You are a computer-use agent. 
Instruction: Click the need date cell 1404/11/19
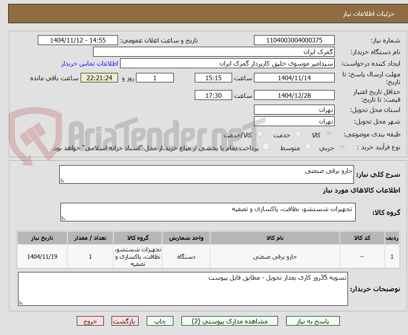(42, 257)
